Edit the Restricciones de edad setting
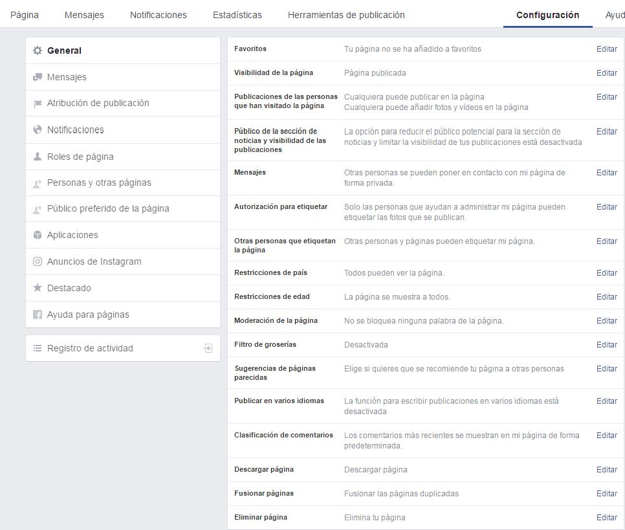Viewport: 625px width, 530px height. click(606, 297)
